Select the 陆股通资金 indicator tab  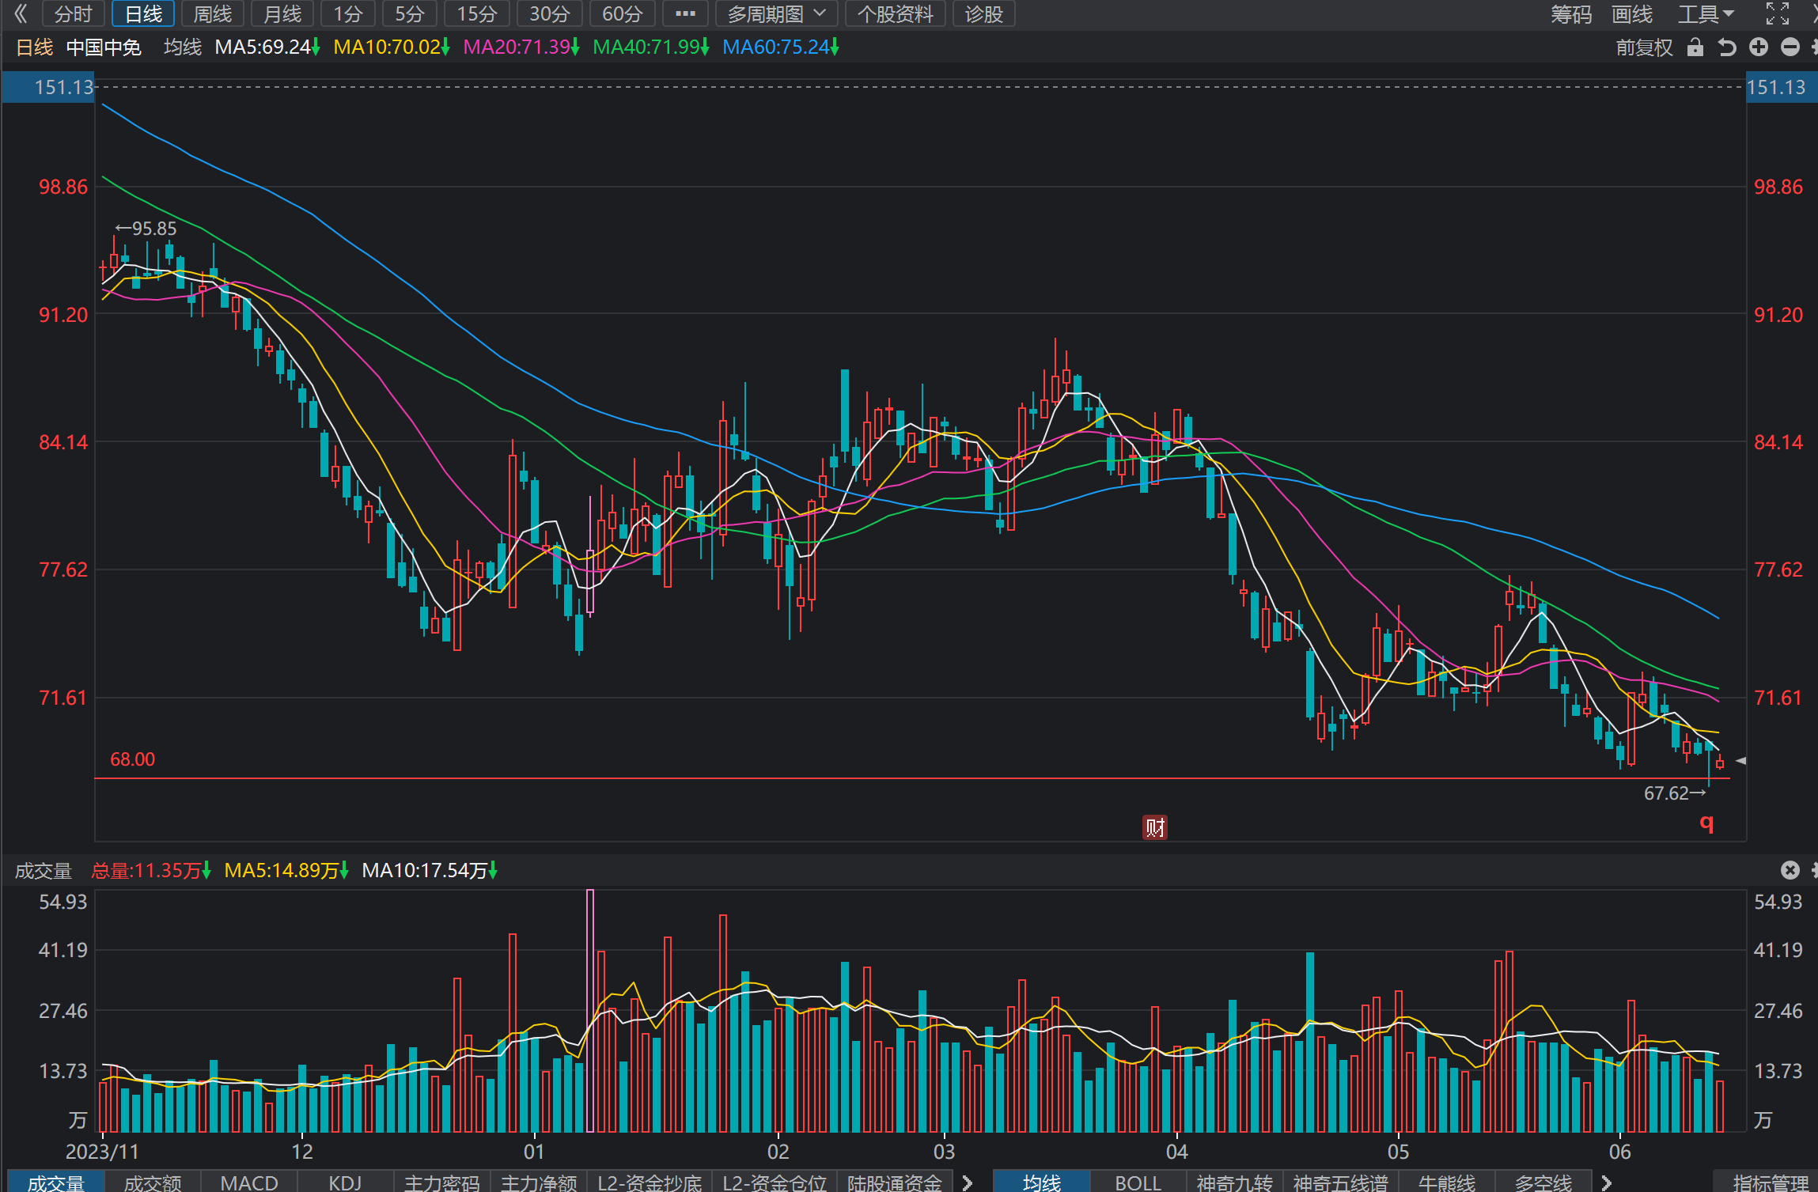coord(895,1182)
